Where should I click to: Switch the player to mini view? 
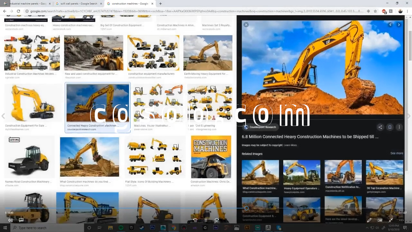click(x=380, y=220)
